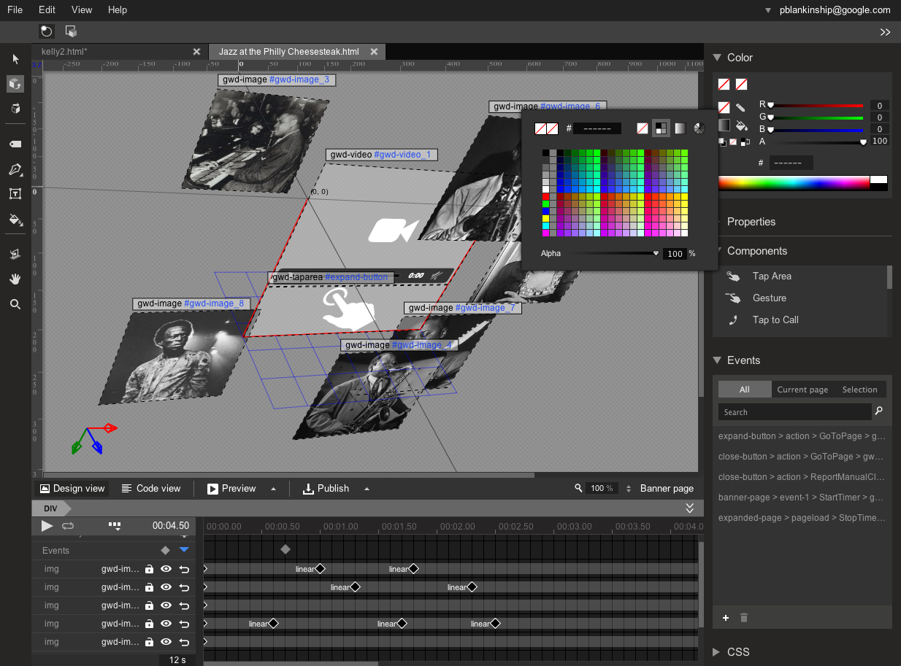Toggle the timeline loop button
The image size is (901, 666).
point(68,525)
